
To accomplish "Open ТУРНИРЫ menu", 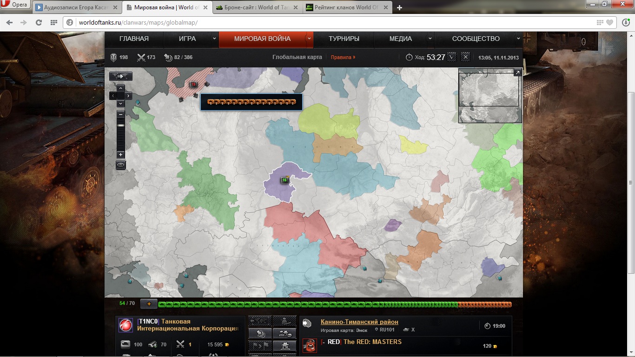I will 344,39.
